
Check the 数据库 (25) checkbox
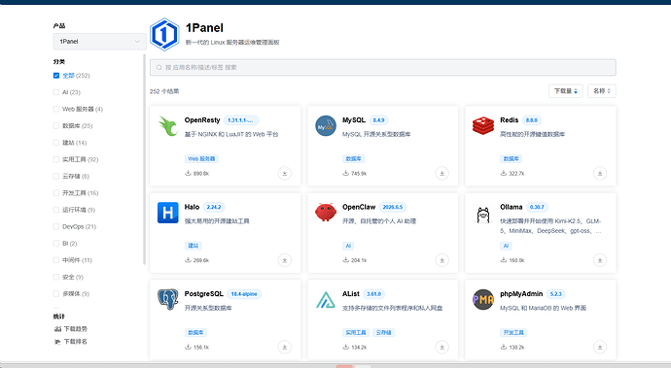click(x=56, y=125)
